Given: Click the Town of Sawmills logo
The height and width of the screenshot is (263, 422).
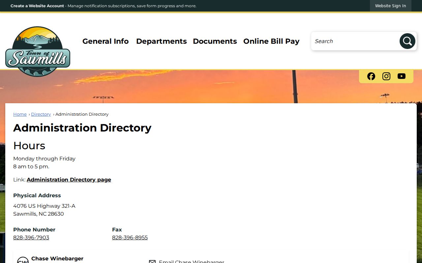Looking at the screenshot, I should click(x=38, y=52).
